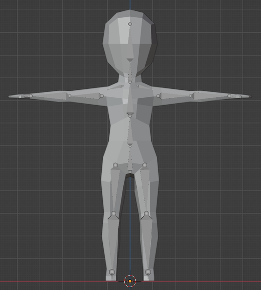
Task: Click the knee joint sphere on screen-right leg
Action: pos(146,213)
